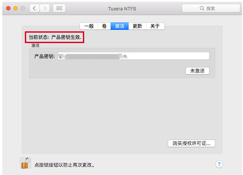The width and height of the screenshot is (243, 175).
Task: Minimize the window with yellow button
Action: click(x=16, y=8)
